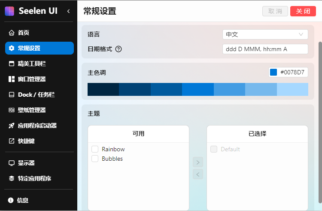Click the help icon beside 日期格式
The image size is (322, 211).
tap(118, 49)
